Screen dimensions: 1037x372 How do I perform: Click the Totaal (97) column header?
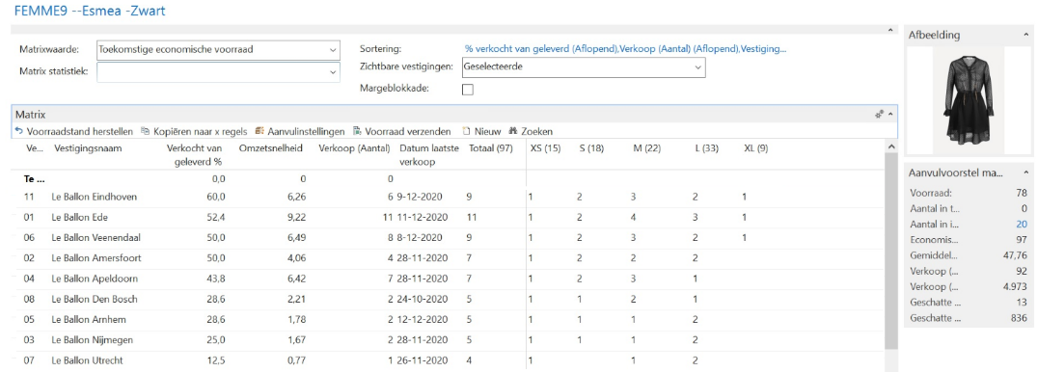click(x=491, y=148)
